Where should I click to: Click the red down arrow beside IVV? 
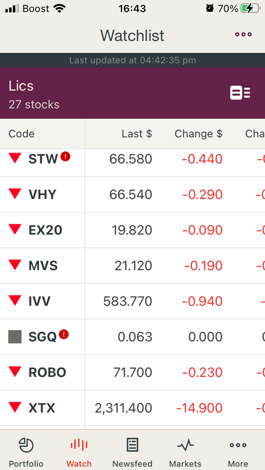coord(15,300)
